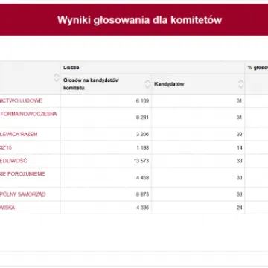Image resolution: width=268 pixels, height=268 pixels.
Task: Click candidates value 31 in the 8 281 row
Action: [239, 117]
